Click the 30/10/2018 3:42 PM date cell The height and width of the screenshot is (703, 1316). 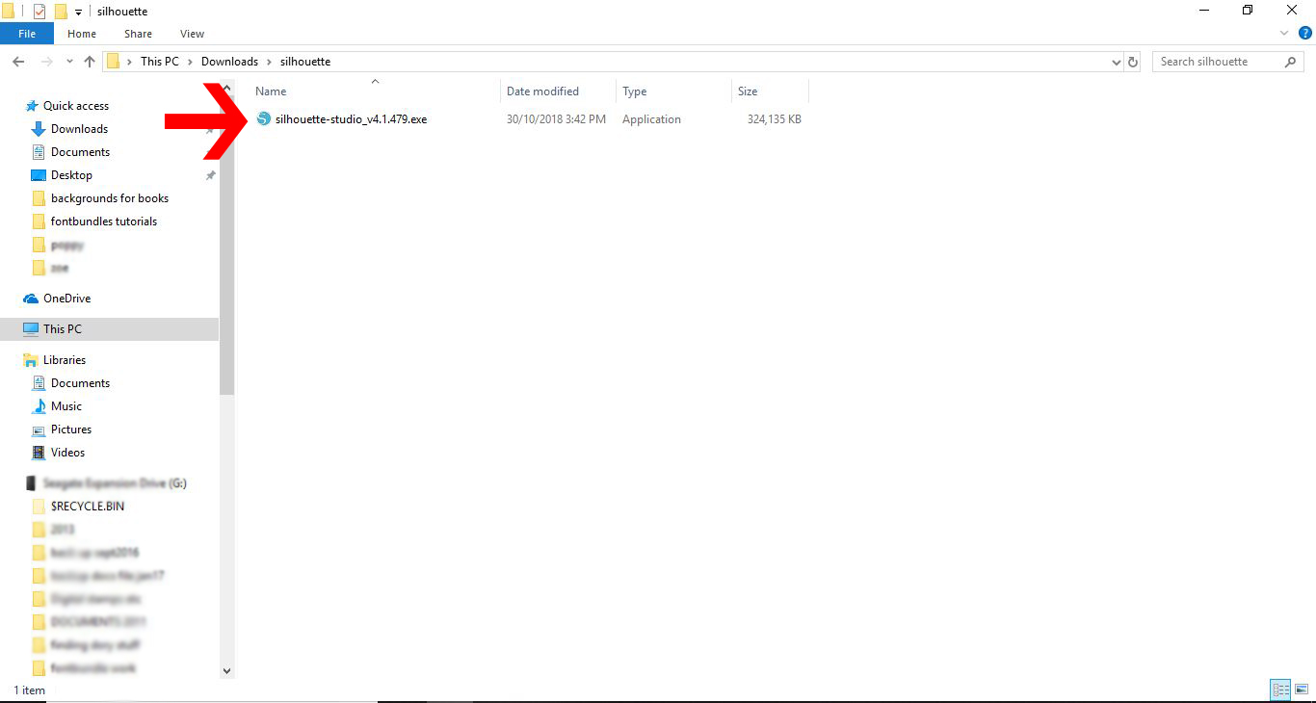click(556, 119)
